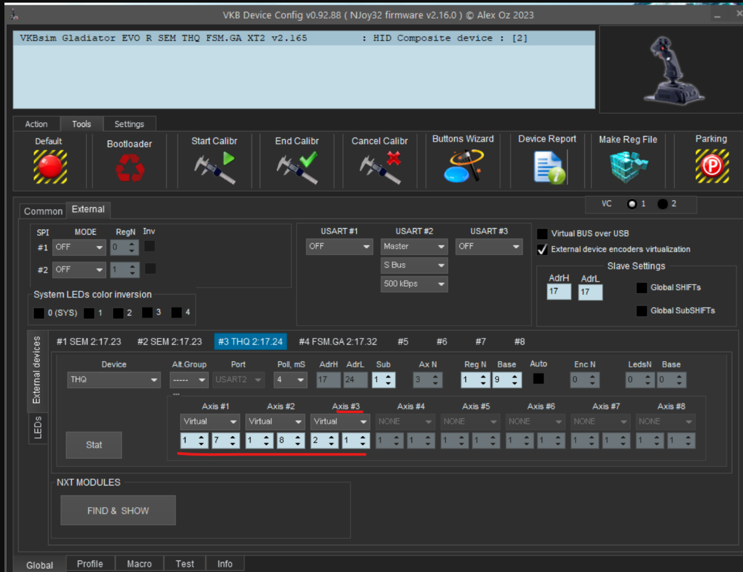
Task: Click the Stat button
Action: point(94,445)
